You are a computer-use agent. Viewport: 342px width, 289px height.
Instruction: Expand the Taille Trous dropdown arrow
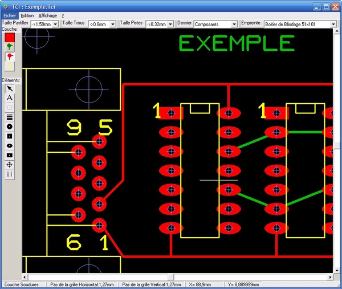pyautogui.click(x=113, y=24)
